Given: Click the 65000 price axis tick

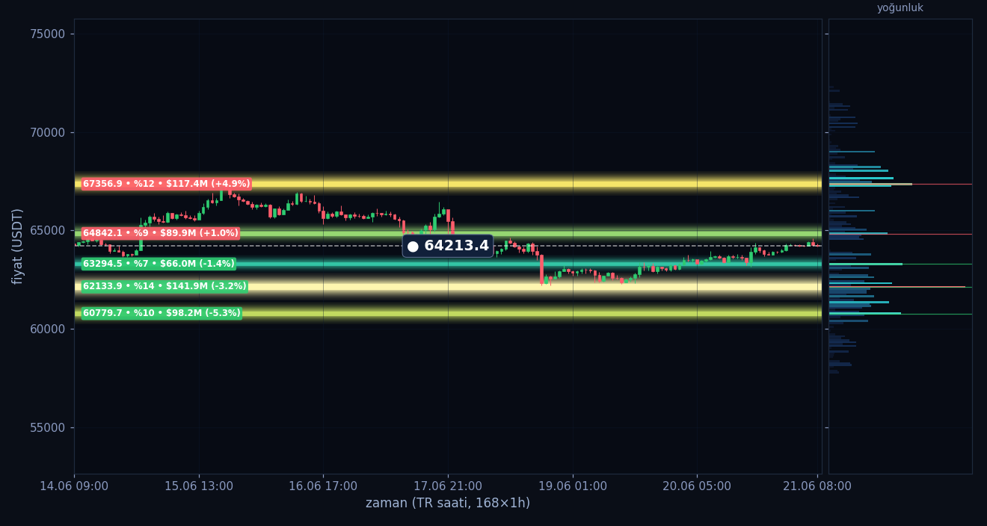Looking at the screenshot, I should [47, 231].
